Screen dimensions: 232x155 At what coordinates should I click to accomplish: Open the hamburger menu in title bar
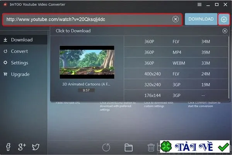(199, 5)
